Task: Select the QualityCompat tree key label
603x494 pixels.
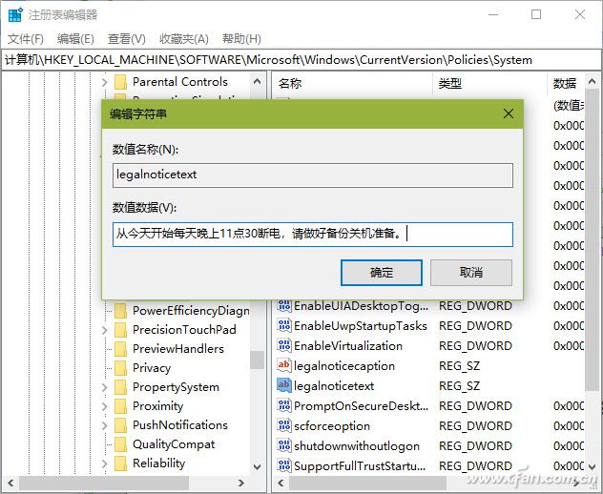Action: [174, 444]
